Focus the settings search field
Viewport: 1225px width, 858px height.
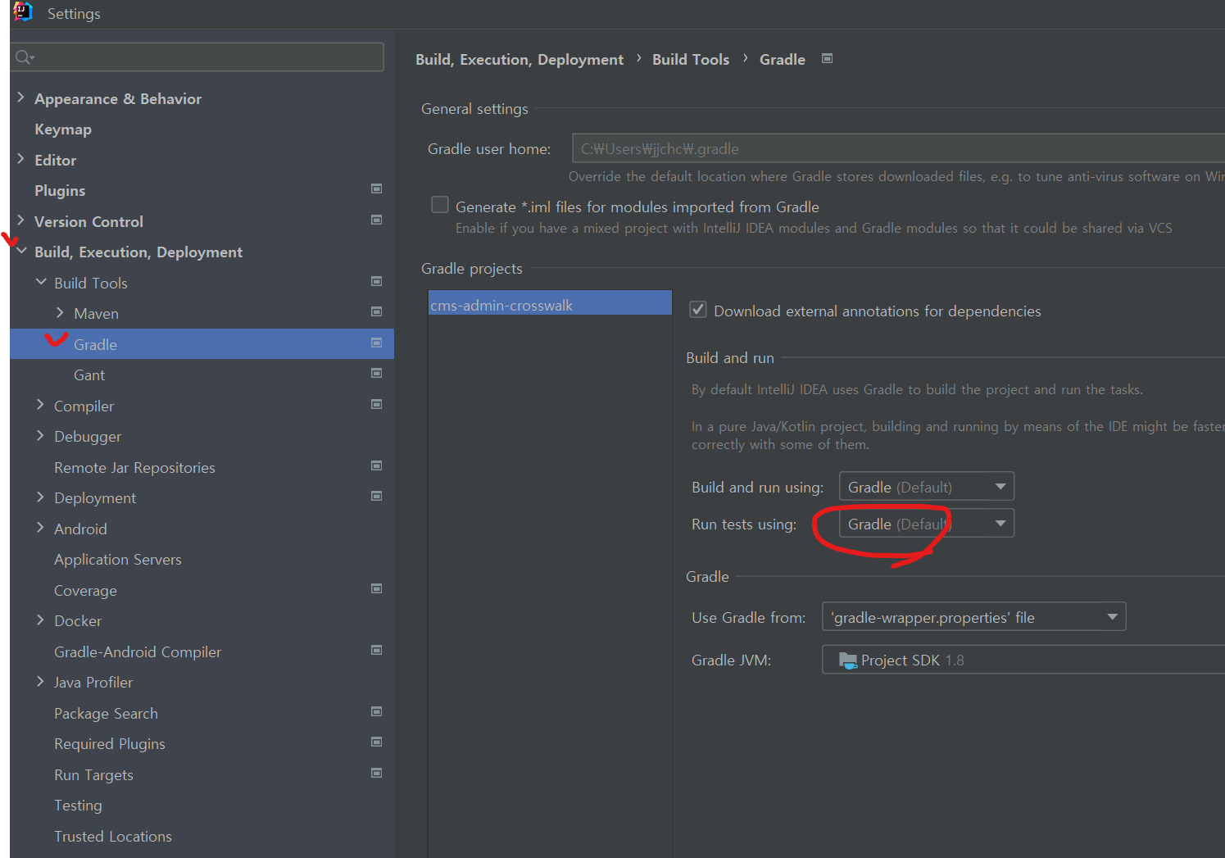(198, 57)
